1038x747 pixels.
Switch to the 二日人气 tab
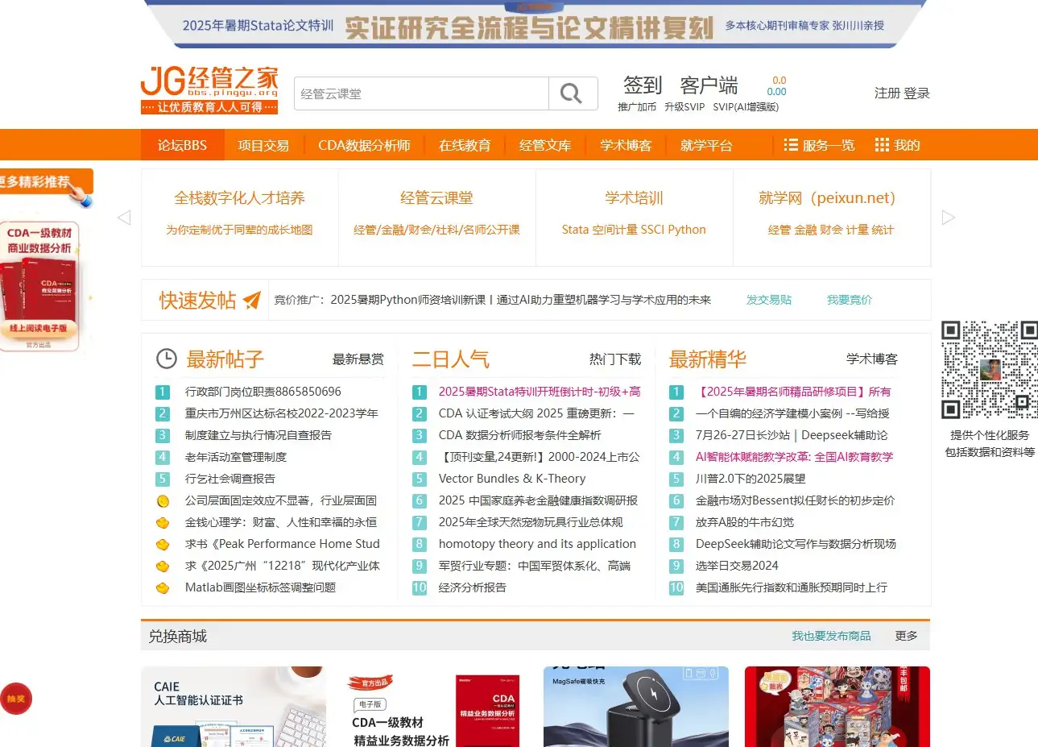(450, 359)
